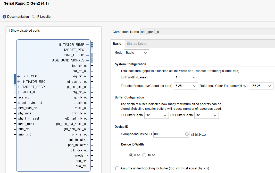
Task: Expand the CORE_DEBUG port plus icon
Action: pyautogui.click(x=88, y=55)
